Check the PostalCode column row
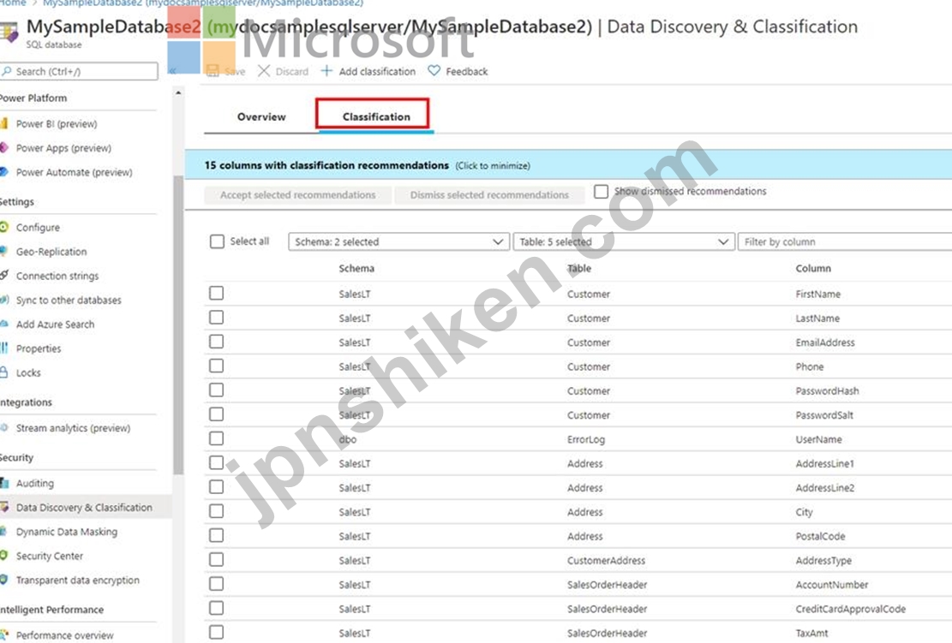This screenshot has height=643, width=952. pos(216,536)
